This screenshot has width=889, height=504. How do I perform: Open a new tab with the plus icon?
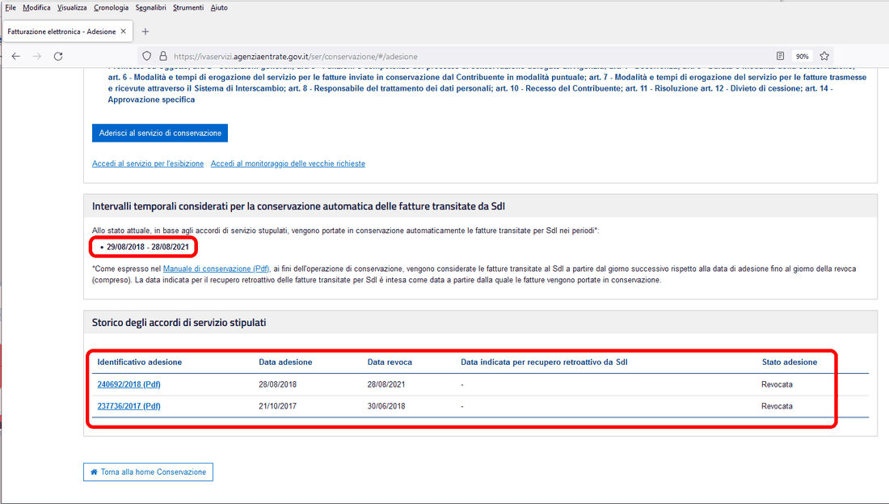point(145,32)
